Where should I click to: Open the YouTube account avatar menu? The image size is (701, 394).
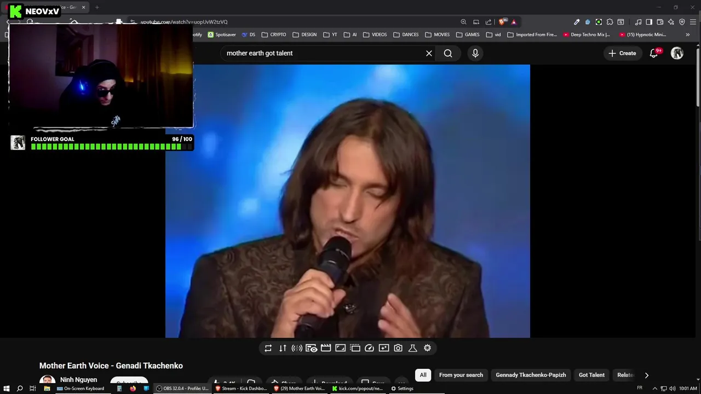coord(677,53)
